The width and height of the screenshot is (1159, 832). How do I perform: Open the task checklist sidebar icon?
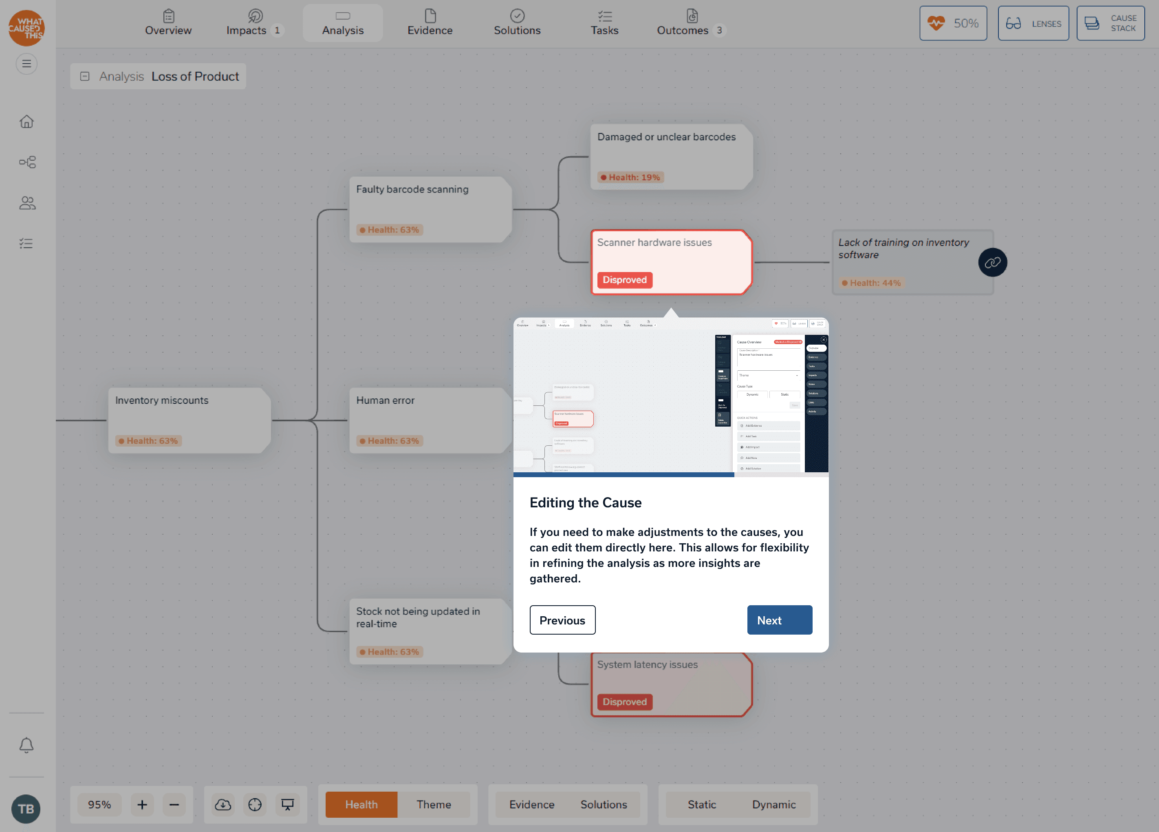pos(26,243)
